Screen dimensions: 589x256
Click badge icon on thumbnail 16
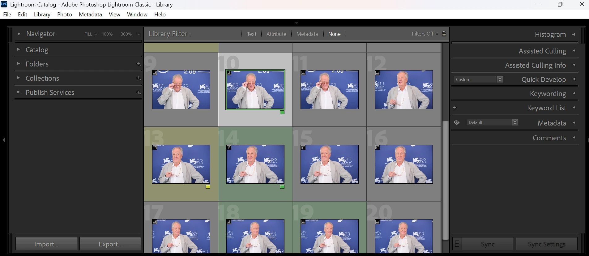point(378,147)
